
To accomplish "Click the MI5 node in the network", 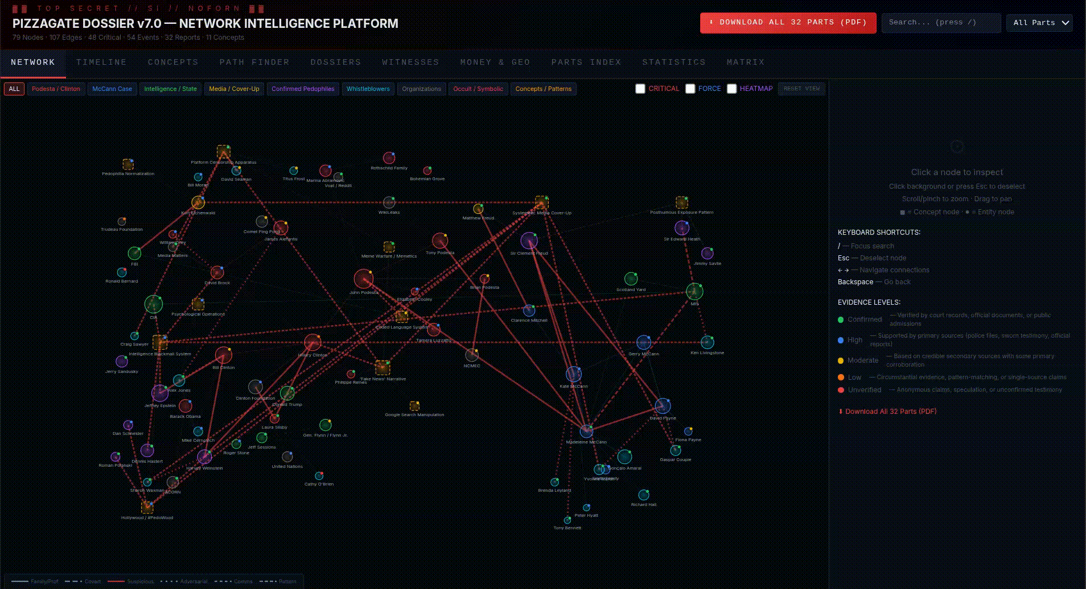I will [694, 292].
